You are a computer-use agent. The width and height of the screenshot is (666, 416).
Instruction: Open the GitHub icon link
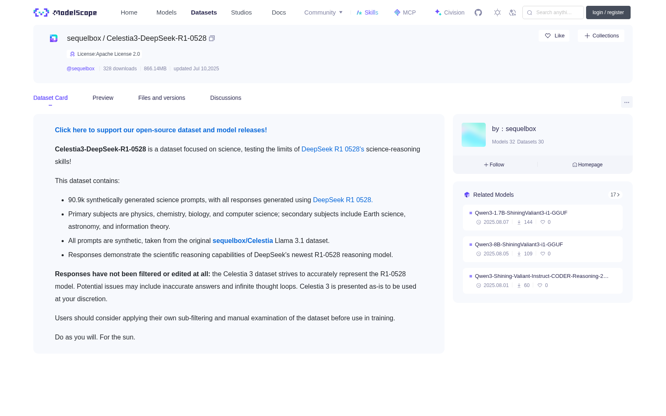pyautogui.click(x=478, y=12)
